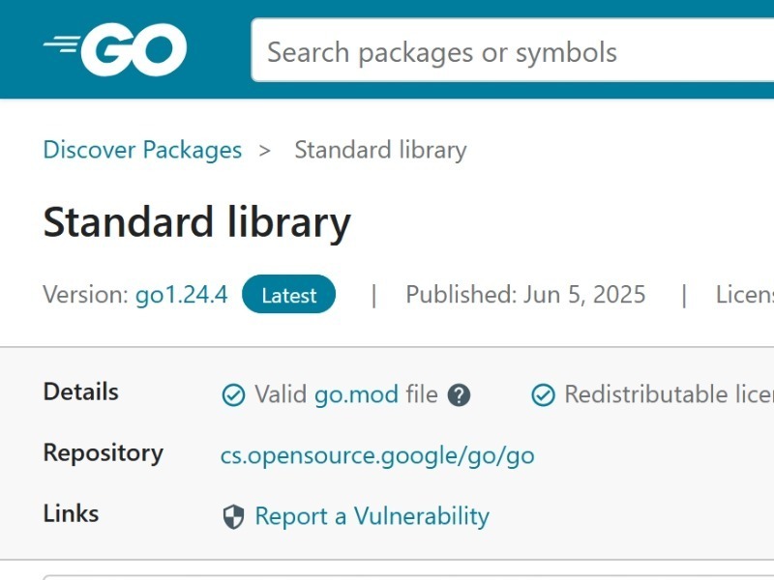This screenshot has width=774, height=580.
Task: Click the Standard library page heading
Action: (197, 223)
